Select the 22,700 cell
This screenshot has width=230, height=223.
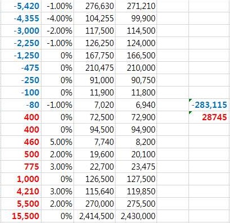pos(94,167)
